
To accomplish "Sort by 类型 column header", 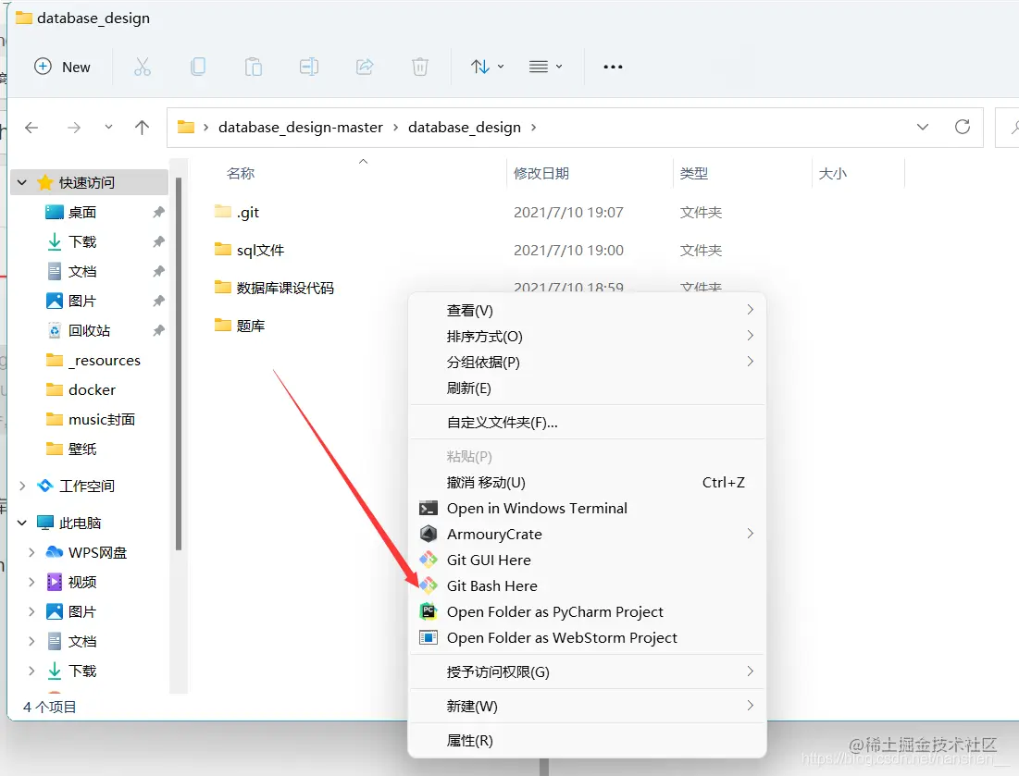I will [x=693, y=173].
